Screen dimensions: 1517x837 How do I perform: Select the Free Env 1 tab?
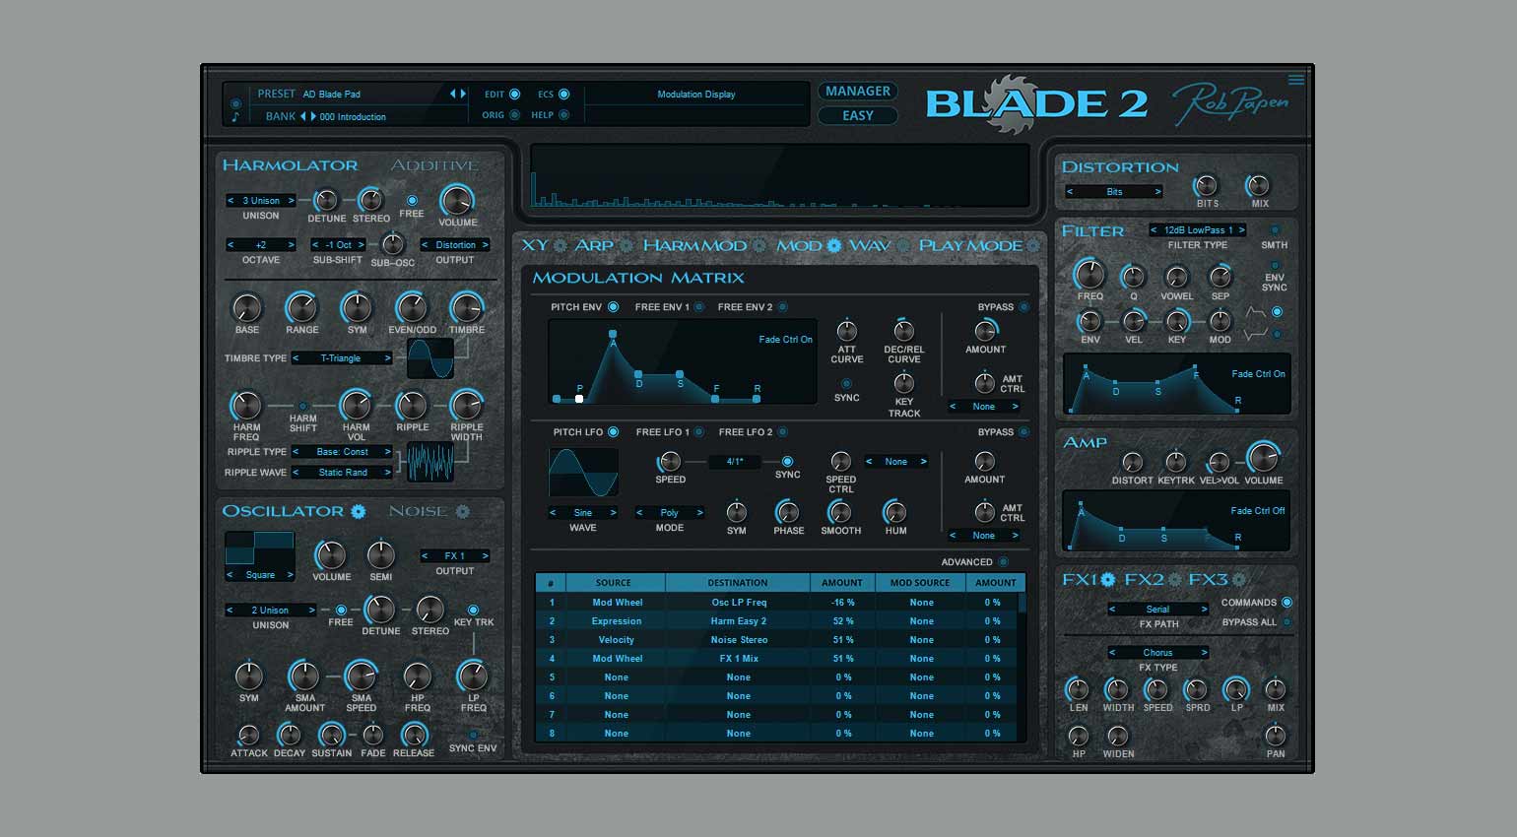(662, 307)
